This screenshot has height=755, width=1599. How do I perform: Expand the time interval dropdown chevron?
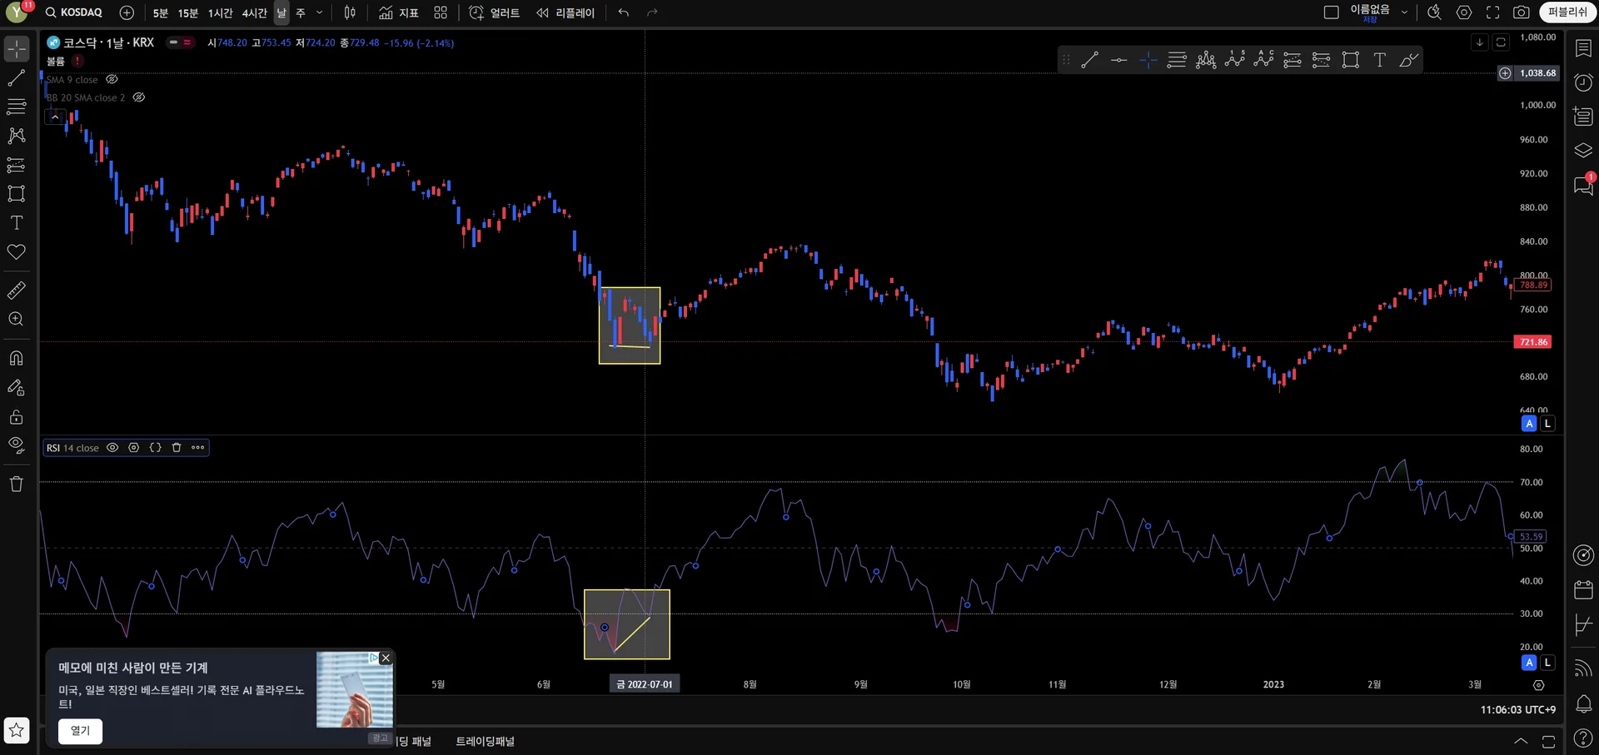320,12
